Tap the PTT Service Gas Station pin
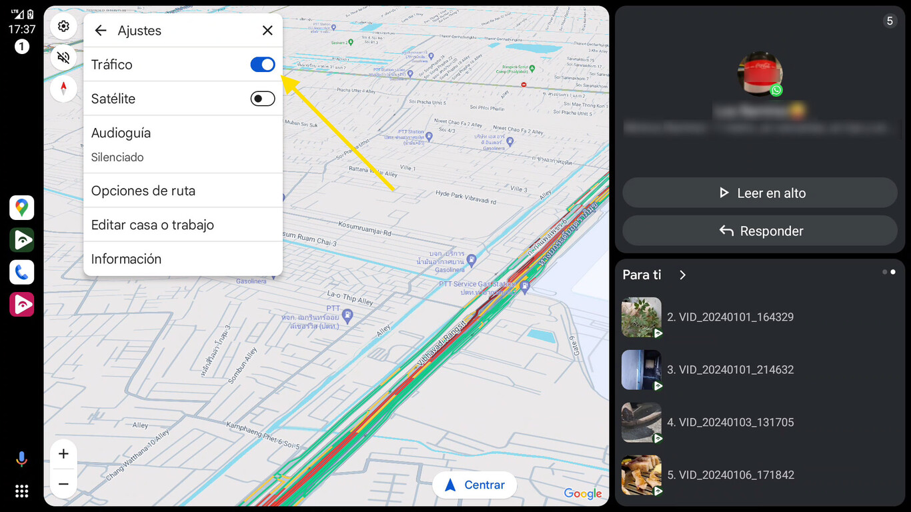 click(525, 287)
